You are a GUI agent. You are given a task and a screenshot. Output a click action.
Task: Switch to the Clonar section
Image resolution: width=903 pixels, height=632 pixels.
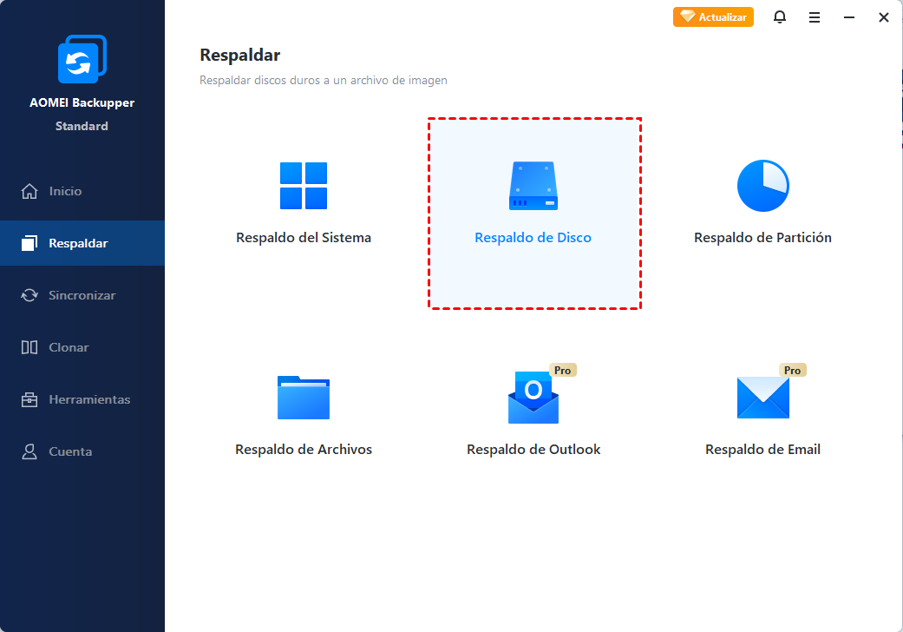click(69, 347)
